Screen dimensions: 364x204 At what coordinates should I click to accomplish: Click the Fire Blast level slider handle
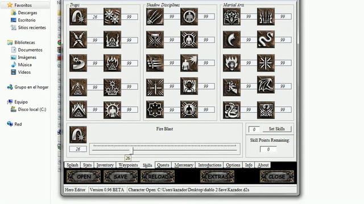click(x=132, y=150)
